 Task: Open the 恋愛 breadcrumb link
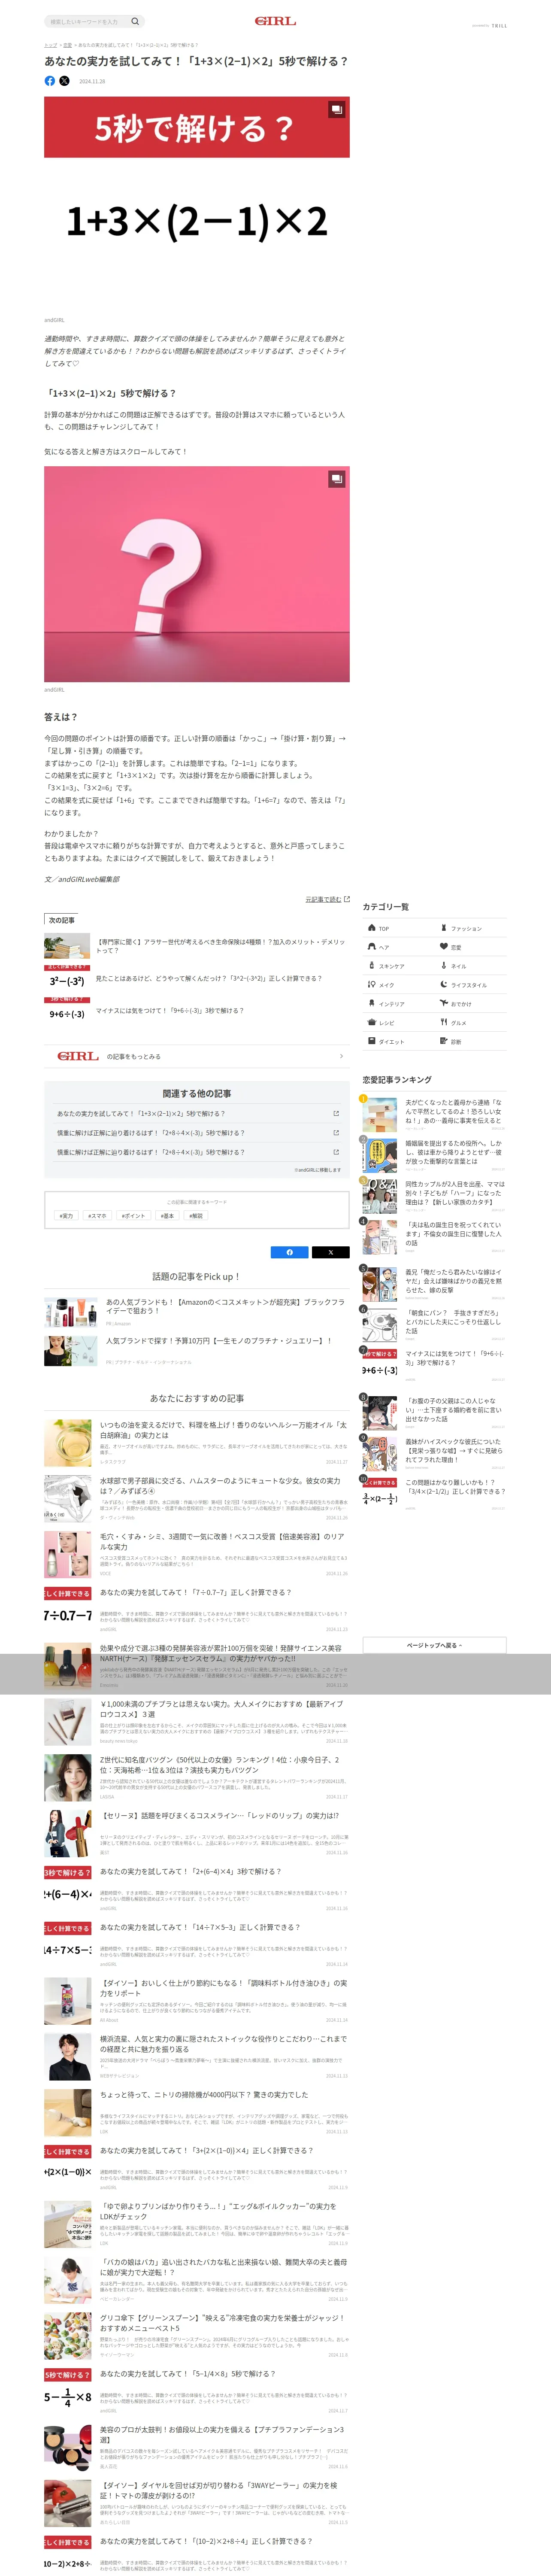(67, 45)
